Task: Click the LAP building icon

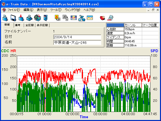Action: 110,18
